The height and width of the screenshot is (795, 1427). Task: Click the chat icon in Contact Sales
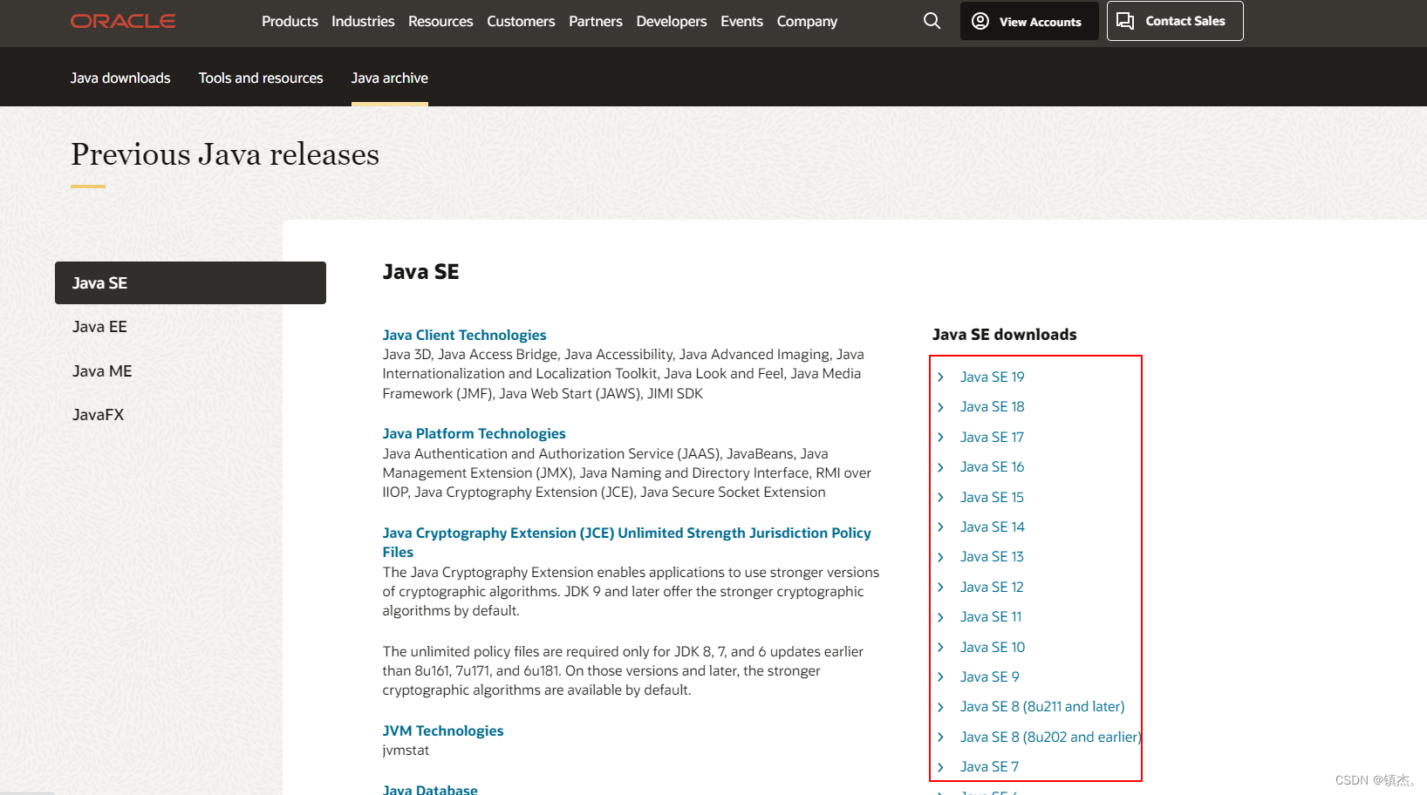coord(1125,21)
